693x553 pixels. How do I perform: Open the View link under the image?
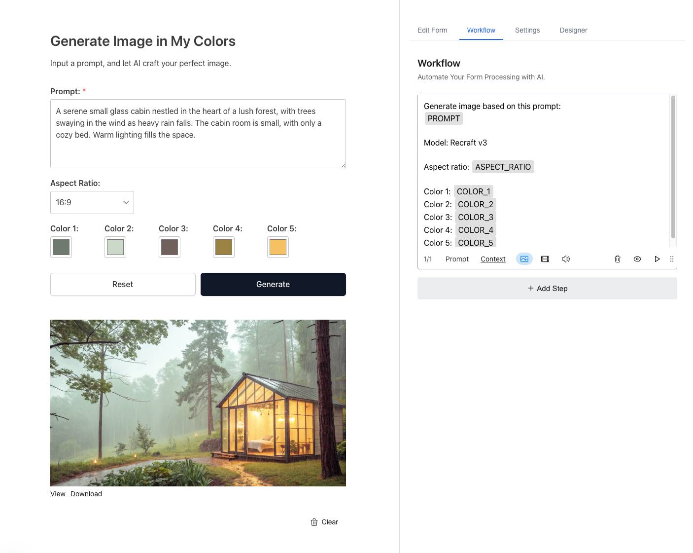(58, 494)
